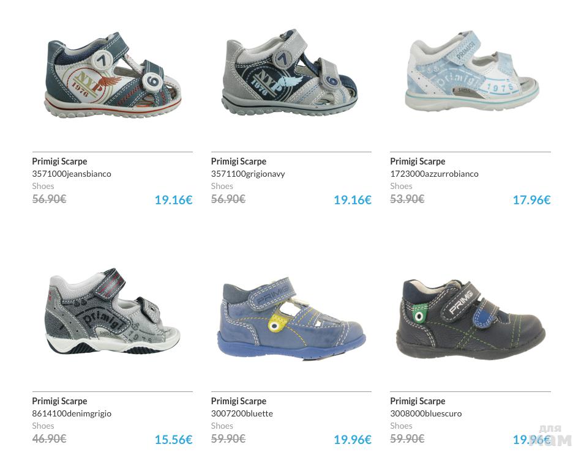Click product name 3007200bluette
Image resolution: width=581 pixels, height=455 pixels.
coord(242,413)
